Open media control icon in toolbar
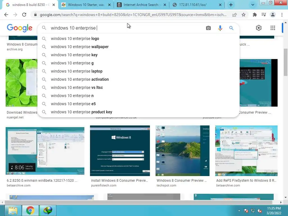The height and width of the screenshot is (216, 288). coord(264,15)
